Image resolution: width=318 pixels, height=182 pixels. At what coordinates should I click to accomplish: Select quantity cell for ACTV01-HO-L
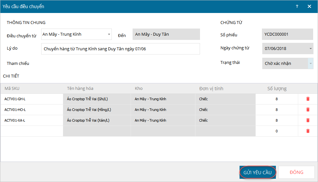tap(277, 110)
